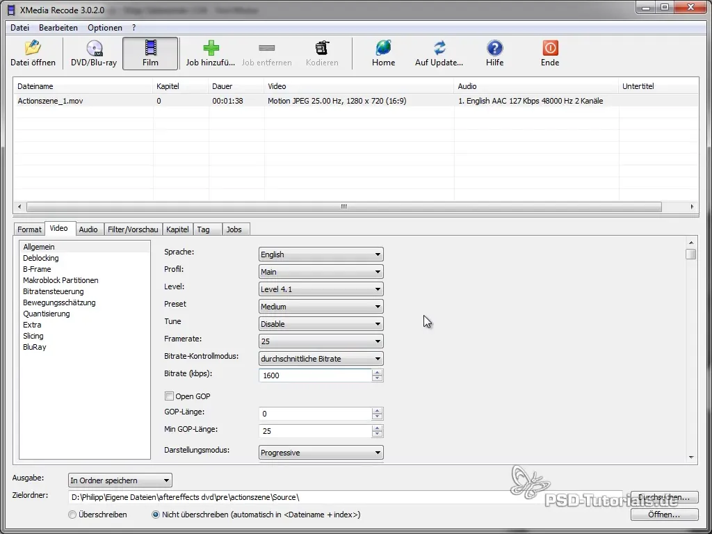
Task: Click the Bitrate (kbps) field showing 1600
Action: click(x=315, y=375)
